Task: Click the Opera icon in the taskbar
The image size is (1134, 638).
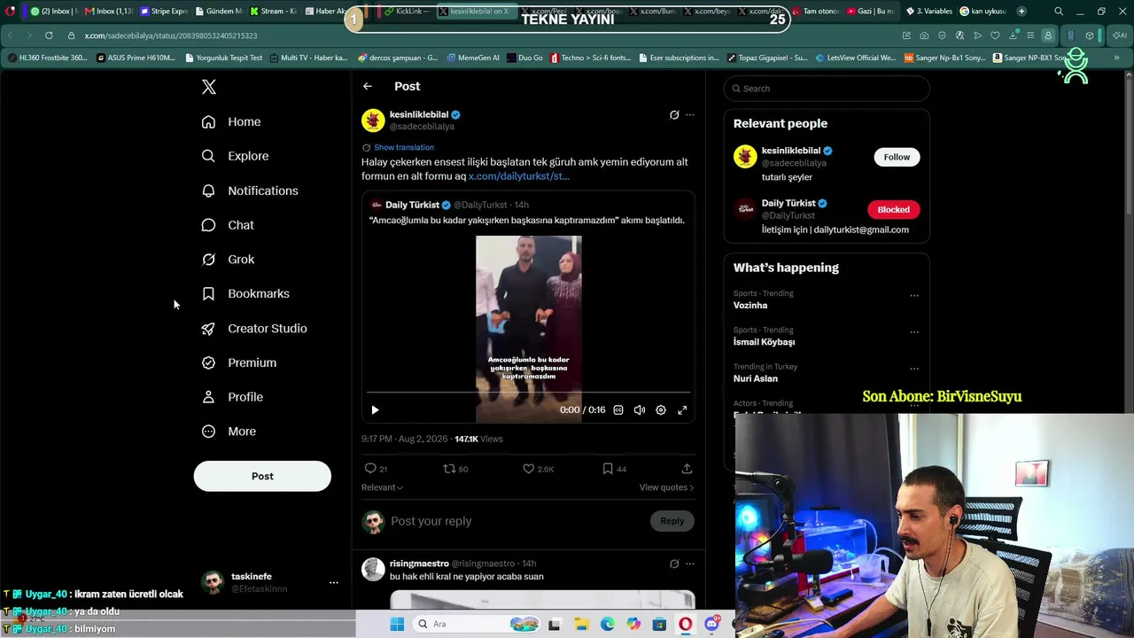Action: (685, 624)
